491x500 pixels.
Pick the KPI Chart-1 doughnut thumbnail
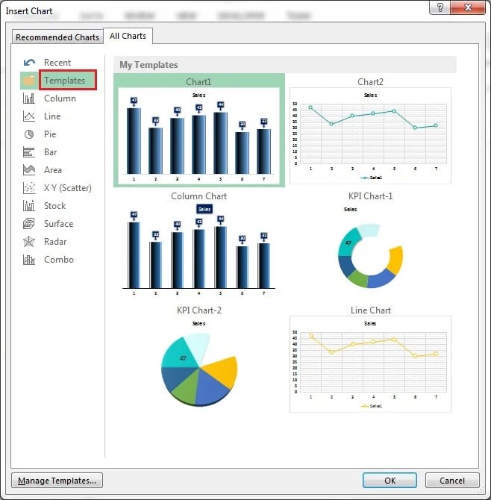[x=370, y=250]
